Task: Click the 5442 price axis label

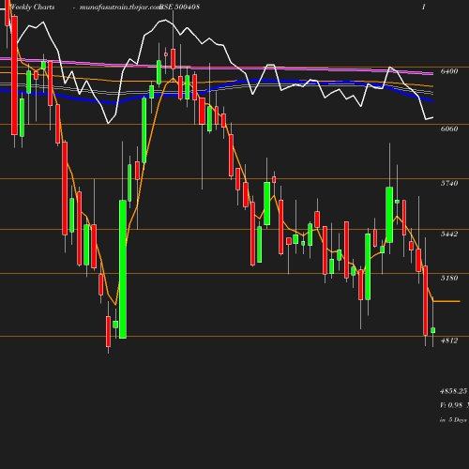Action: [x=449, y=234]
